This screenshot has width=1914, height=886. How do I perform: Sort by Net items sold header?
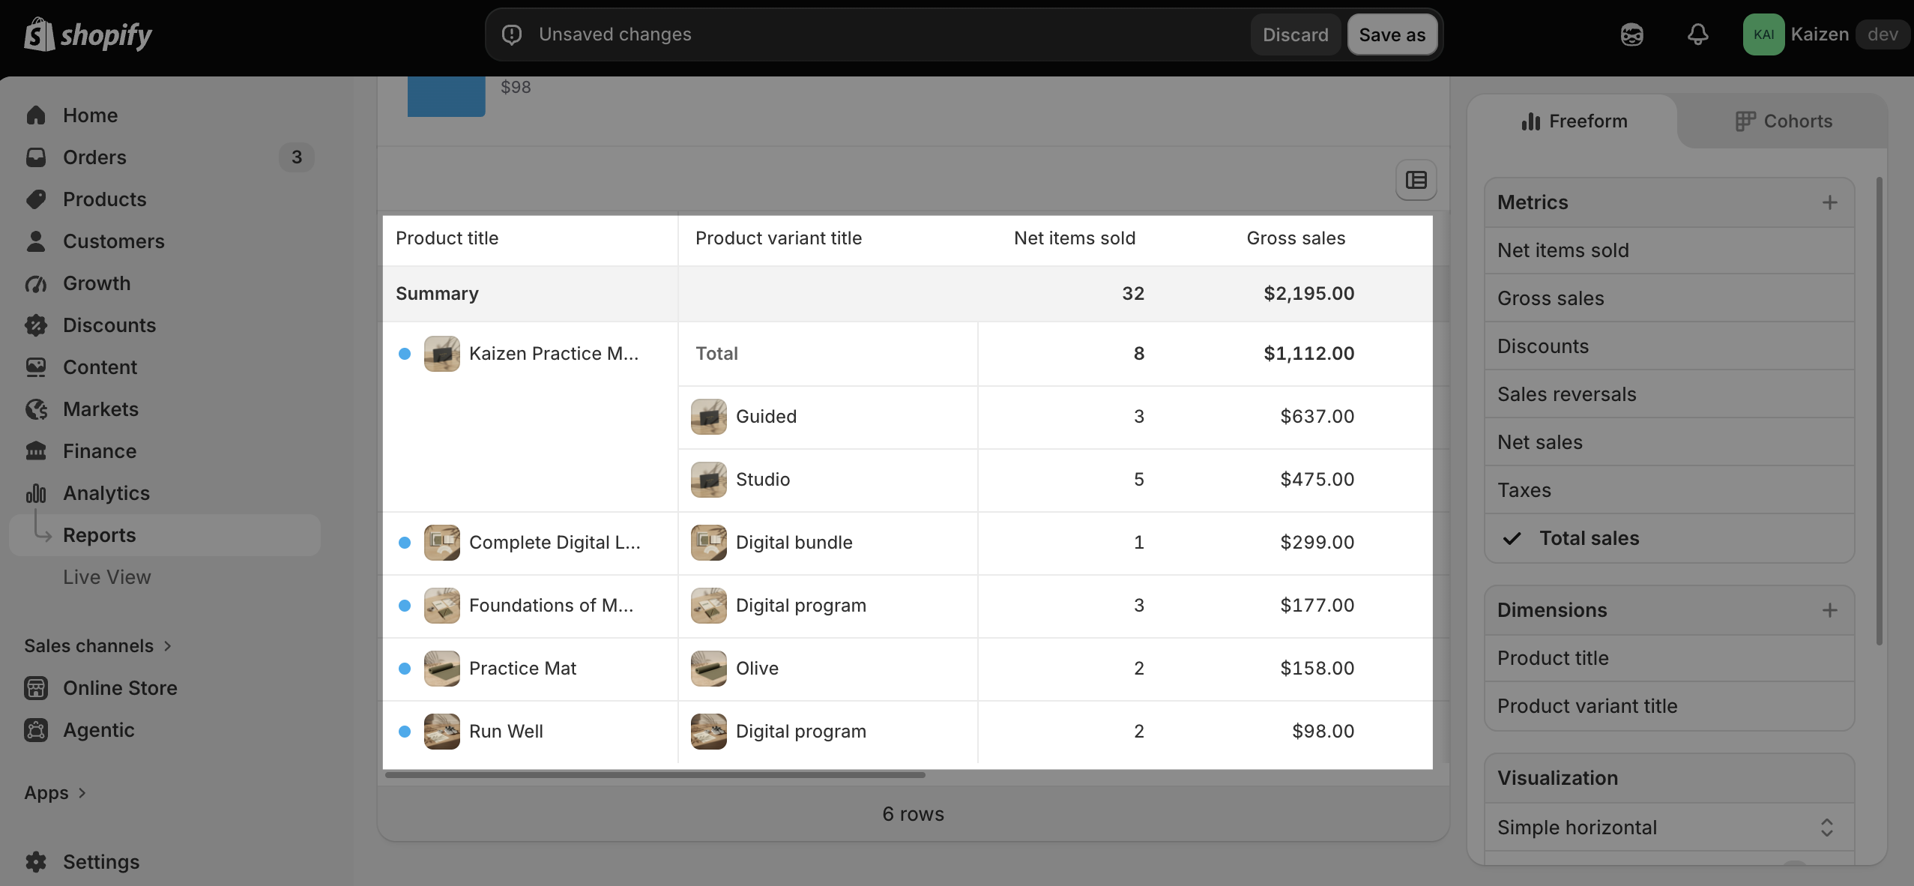point(1075,238)
